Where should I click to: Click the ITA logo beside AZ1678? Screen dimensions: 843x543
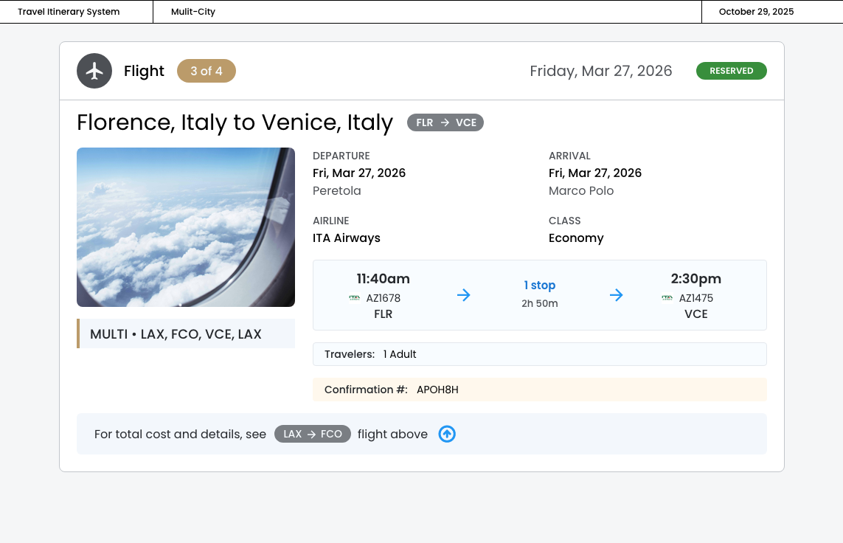coord(355,298)
